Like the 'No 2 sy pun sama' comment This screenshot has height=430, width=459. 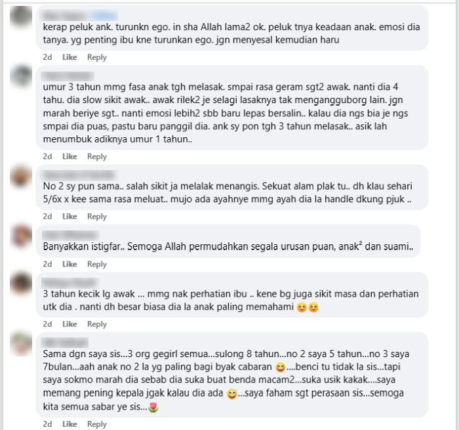[x=70, y=217]
